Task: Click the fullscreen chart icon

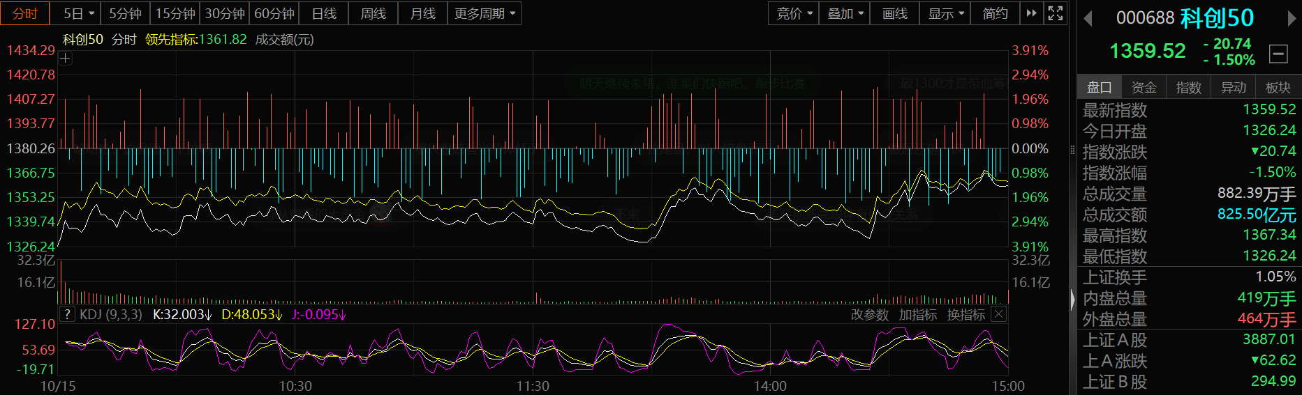Action: pyautogui.click(x=1056, y=13)
